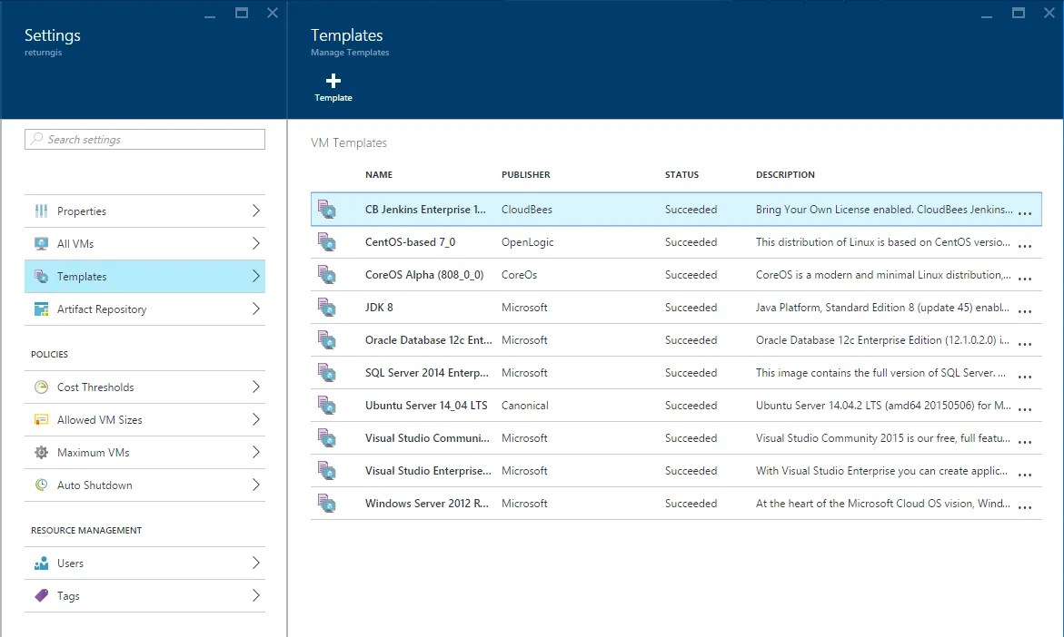Click the template icon of Ubuntu Server row
Screen dimensions: 1064x637
(x=327, y=405)
